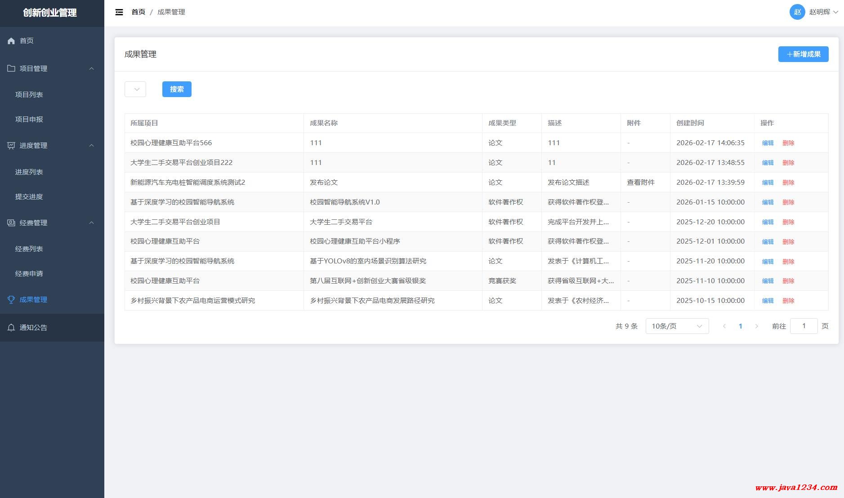Viewport: 844px width, 498px height.
Task: Click the 经费管理 money icon
Action: [11, 223]
